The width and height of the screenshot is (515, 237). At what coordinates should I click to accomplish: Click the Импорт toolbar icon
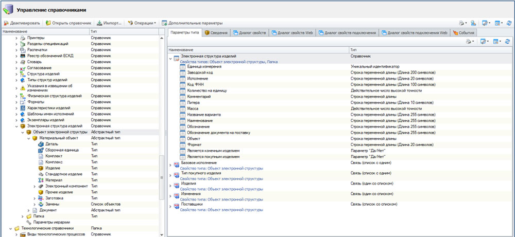click(99, 23)
